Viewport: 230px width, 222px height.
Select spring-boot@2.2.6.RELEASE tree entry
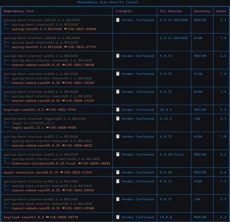[x=37, y=47]
